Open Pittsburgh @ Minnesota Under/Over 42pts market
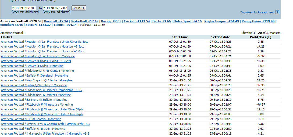Viewport: 293px width, 137px height. (42, 114)
